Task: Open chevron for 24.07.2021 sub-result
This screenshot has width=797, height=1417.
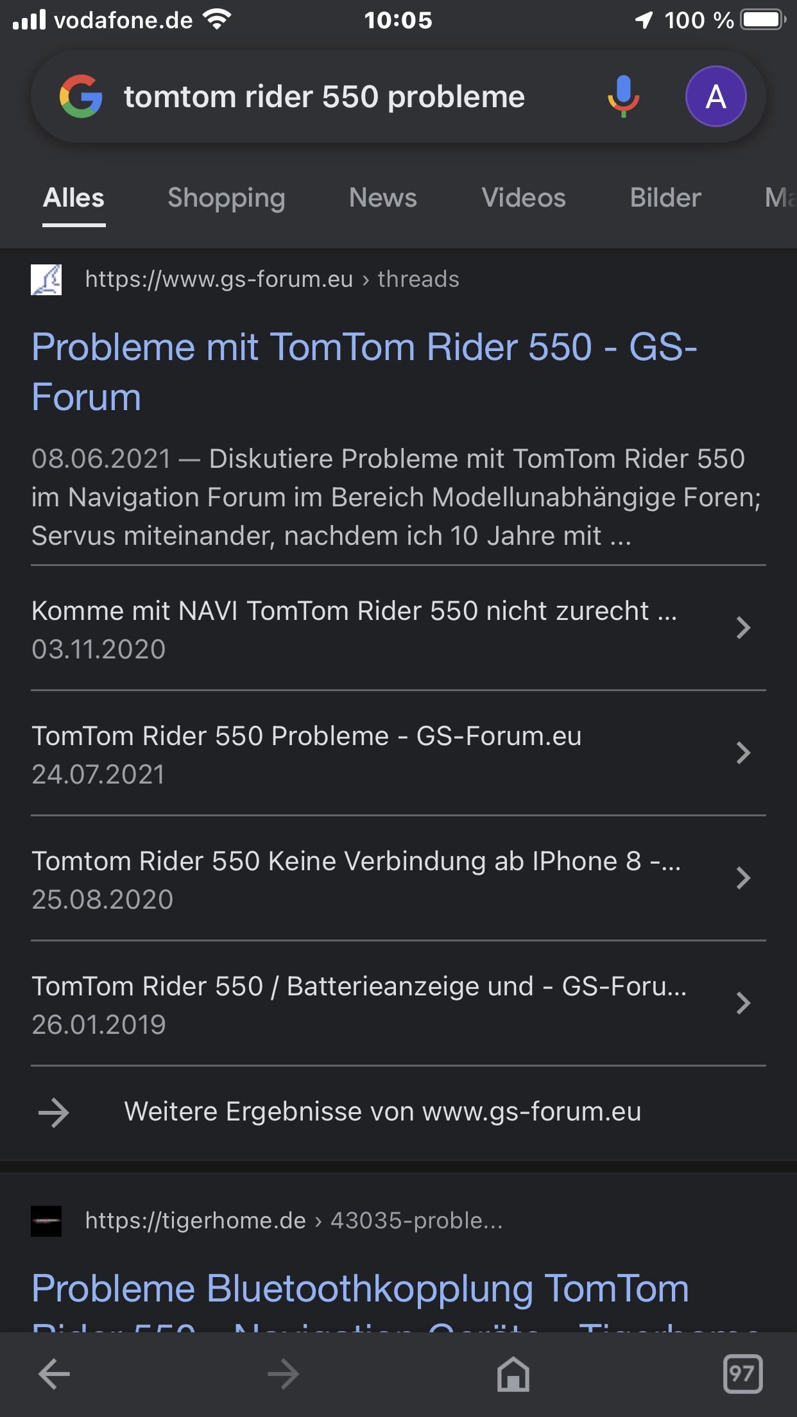Action: (x=743, y=753)
